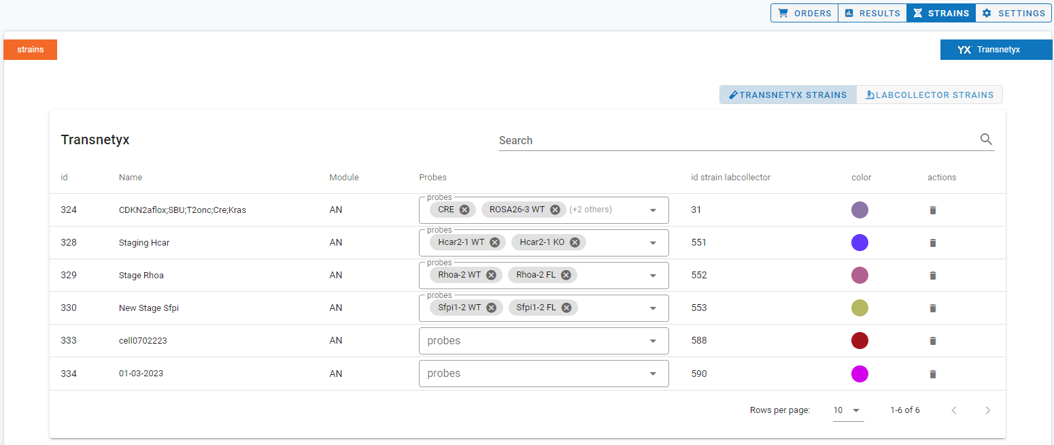Click the search magnifier icon

pos(986,139)
